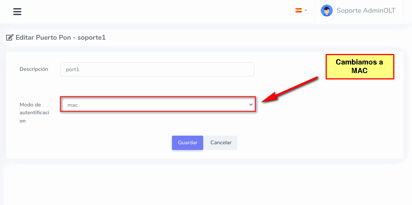The image size is (412, 205).
Task: Click the 'Editar Puerto Pon - soporte1' heading
Action: [60, 37]
